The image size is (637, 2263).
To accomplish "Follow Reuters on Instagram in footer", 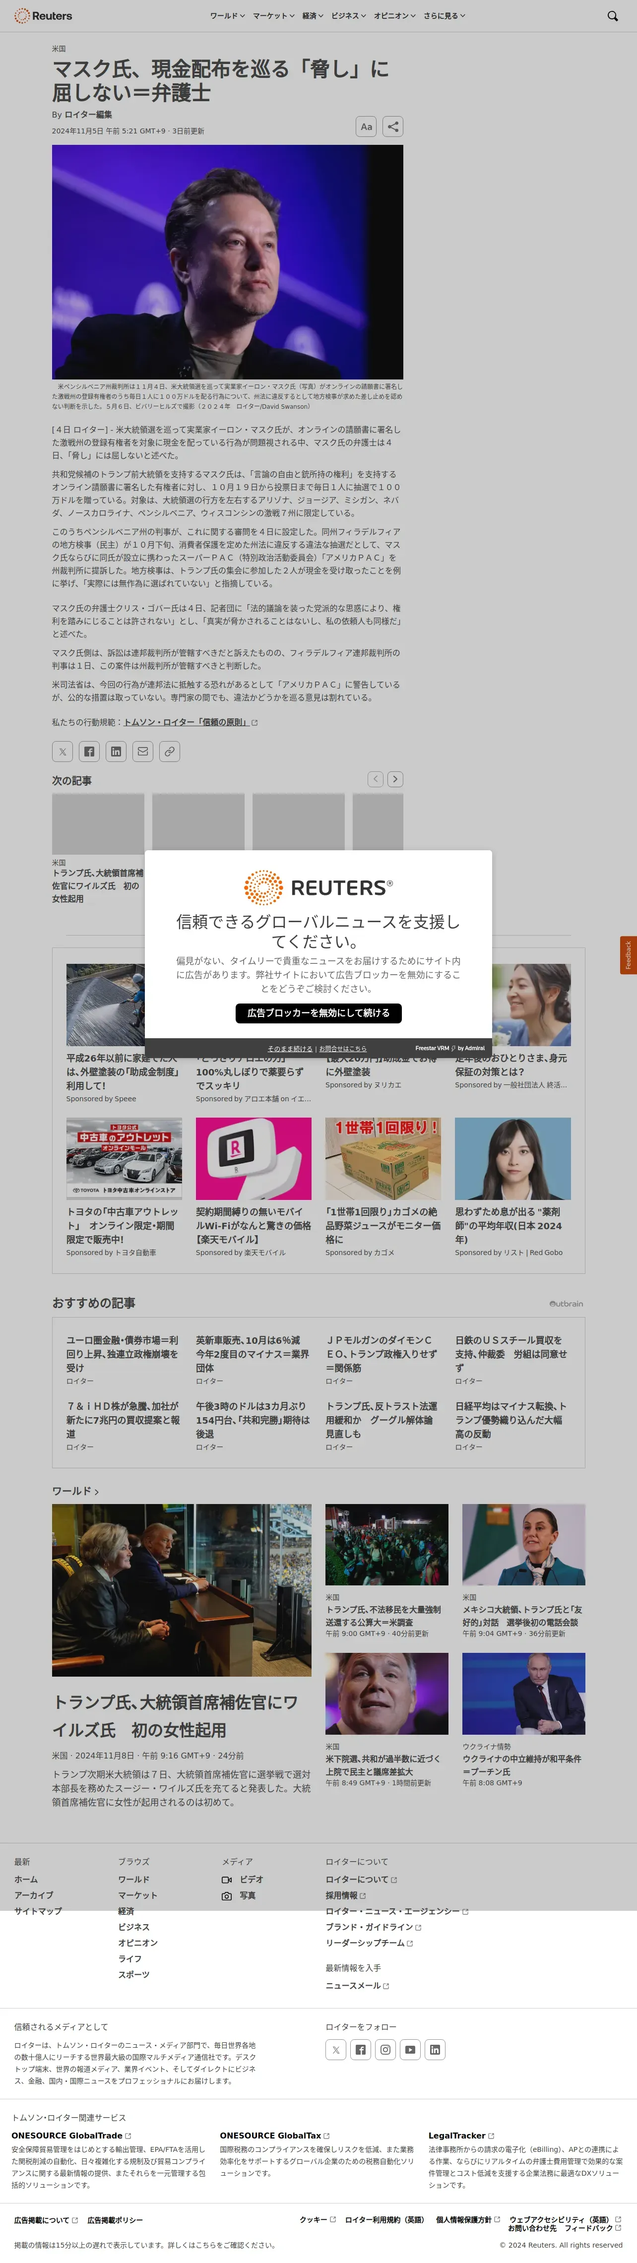I will coord(385,2050).
